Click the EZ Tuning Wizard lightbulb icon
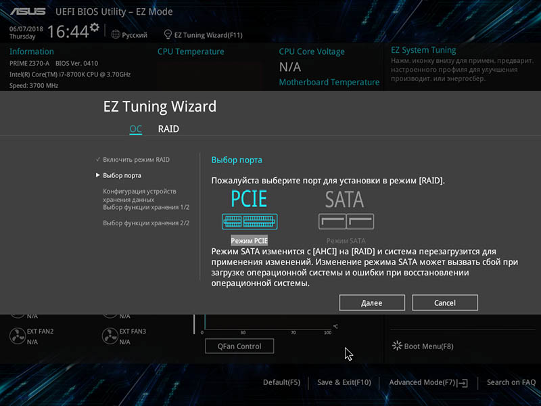541x406 pixels. click(x=168, y=35)
